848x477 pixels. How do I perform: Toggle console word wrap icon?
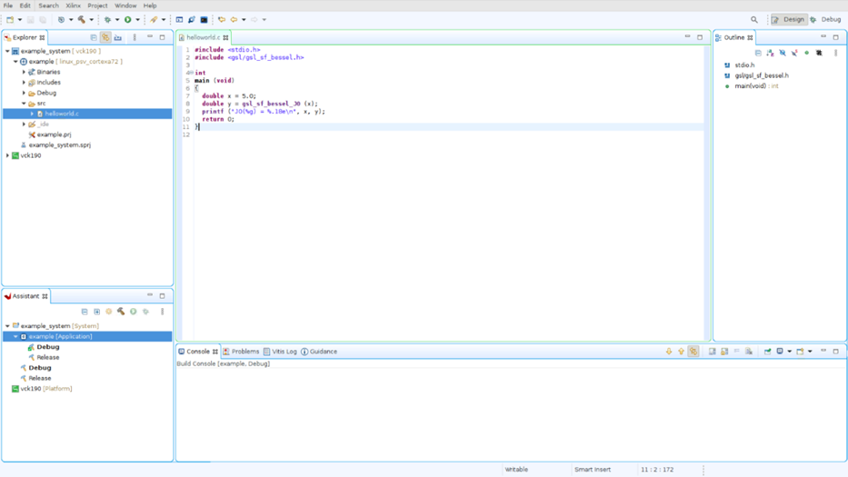pyautogui.click(x=736, y=352)
